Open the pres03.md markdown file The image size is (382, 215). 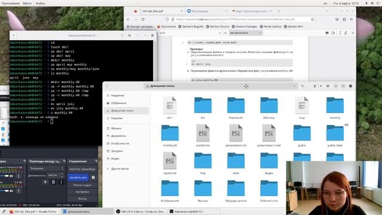tap(203, 133)
